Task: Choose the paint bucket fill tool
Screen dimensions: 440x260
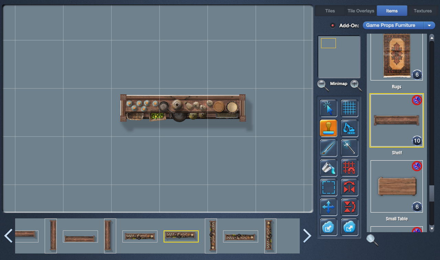Action: coord(328,167)
